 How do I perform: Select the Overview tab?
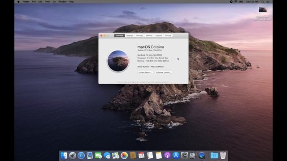[119, 36]
